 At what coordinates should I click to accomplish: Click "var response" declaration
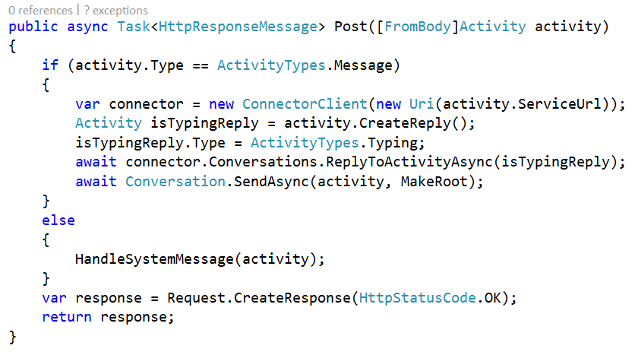coord(92,298)
